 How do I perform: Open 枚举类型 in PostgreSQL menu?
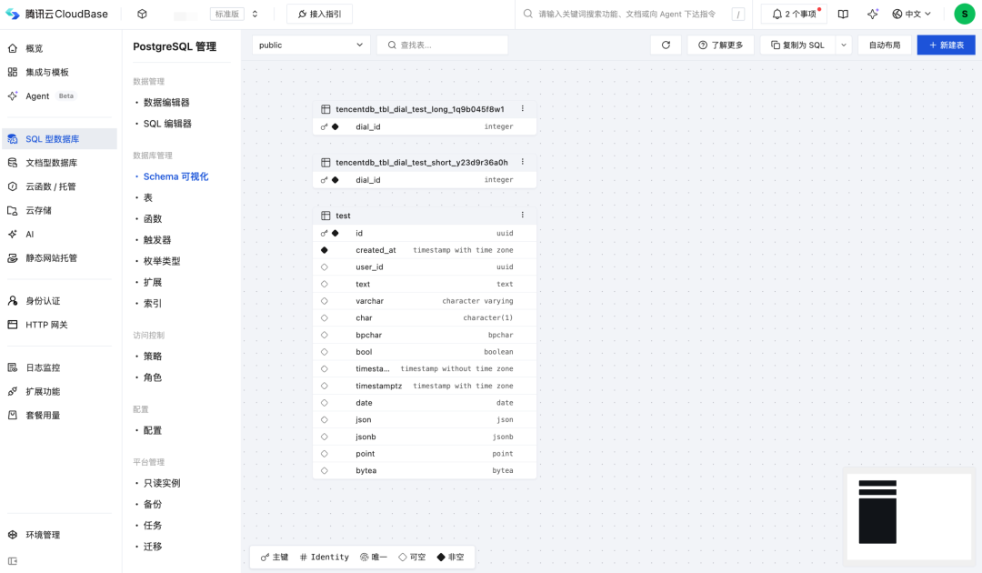coord(162,261)
